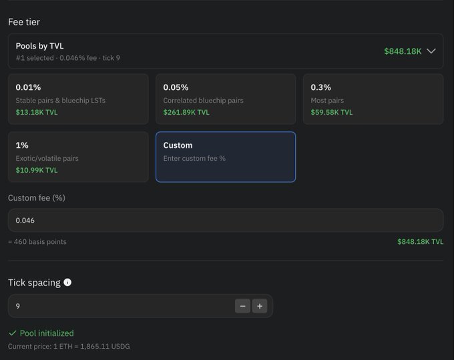Image resolution: width=454 pixels, height=360 pixels.
Task: Click the '$13.18K TVL' value
Action: (x=37, y=112)
